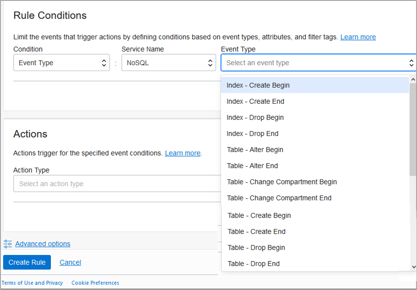This screenshot has height=290, width=417.
Task: Click scrollbar down arrow in event list
Action: 413,267
